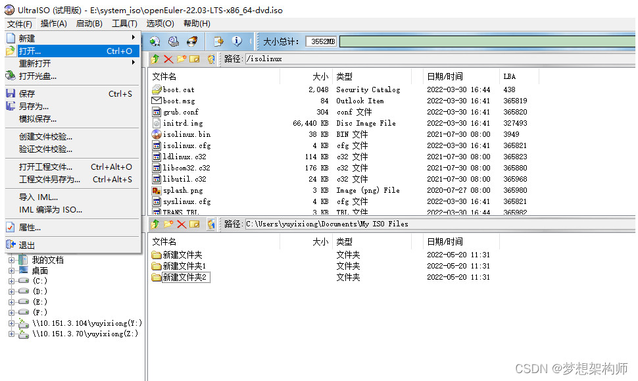The height and width of the screenshot is (381, 638).
Task: Click the 桌面 desktop icon in tree
Action: (x=24, y=270)
